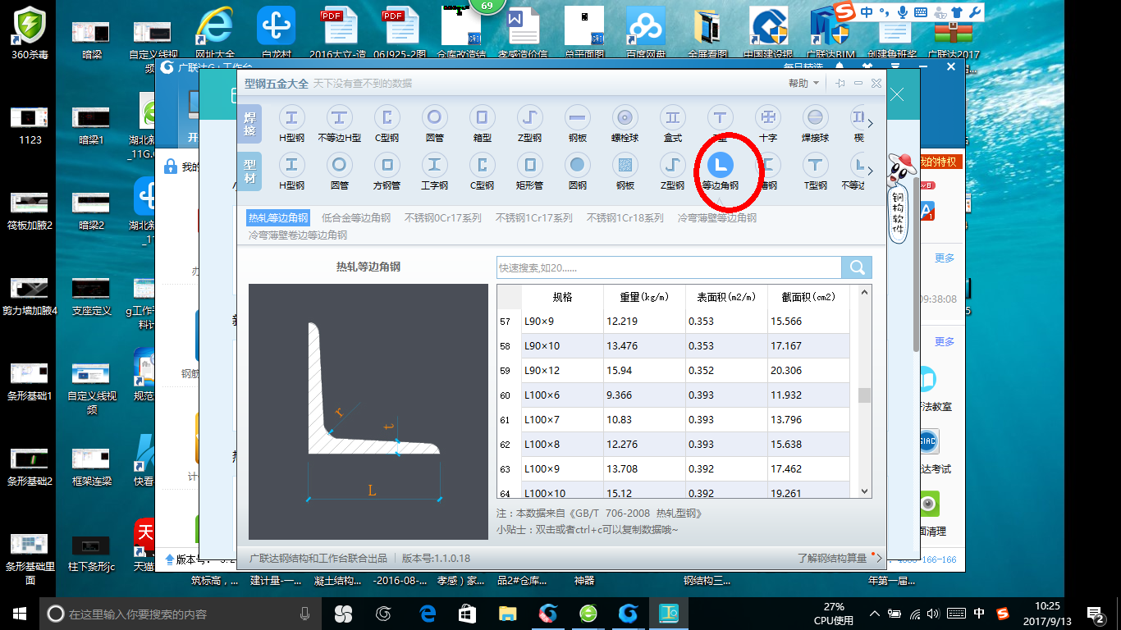Image resolution: width=1121 pixels, height=630 pixels.
Task: Click upper 更多 link in background window
Action: (945, 258)
